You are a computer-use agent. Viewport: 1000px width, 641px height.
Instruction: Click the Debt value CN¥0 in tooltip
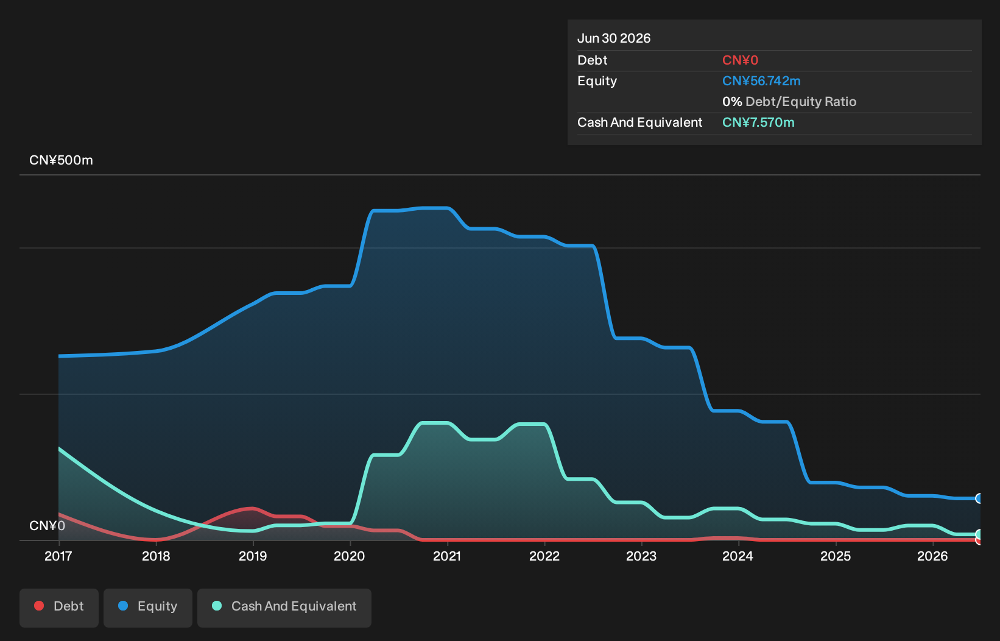point(740,60)
